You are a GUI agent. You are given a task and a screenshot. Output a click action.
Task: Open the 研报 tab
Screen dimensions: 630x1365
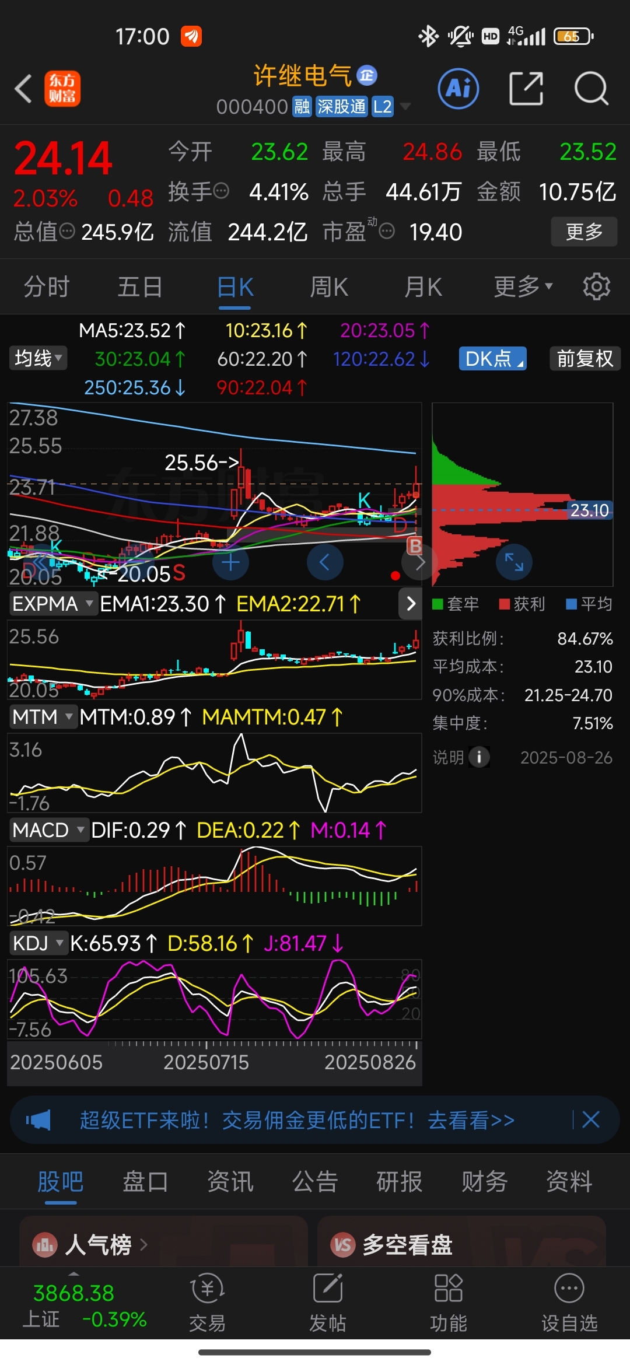point(400,1182)
